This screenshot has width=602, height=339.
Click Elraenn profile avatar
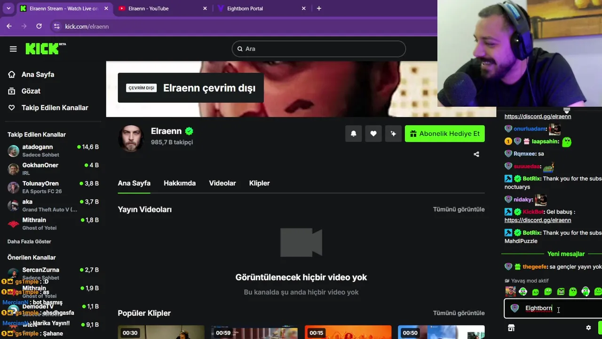[131, 138]
